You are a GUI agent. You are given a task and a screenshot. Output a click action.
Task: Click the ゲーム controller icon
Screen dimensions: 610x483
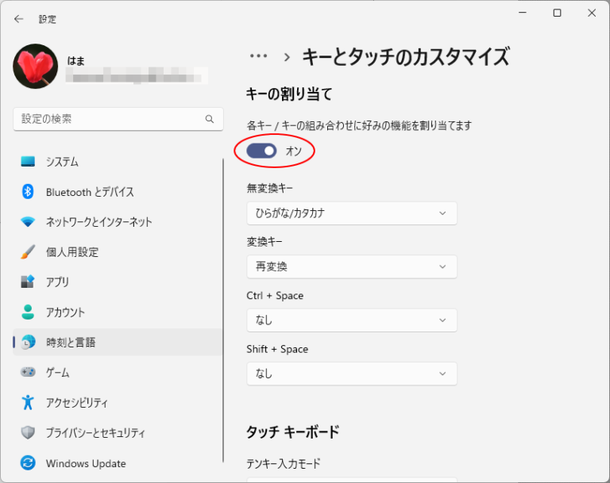pyautogui.click(x=28, y=373)
